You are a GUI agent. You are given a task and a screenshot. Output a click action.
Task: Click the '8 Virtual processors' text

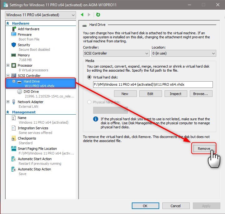[33, 70]
